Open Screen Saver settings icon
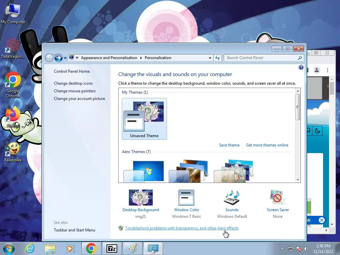 278,198
